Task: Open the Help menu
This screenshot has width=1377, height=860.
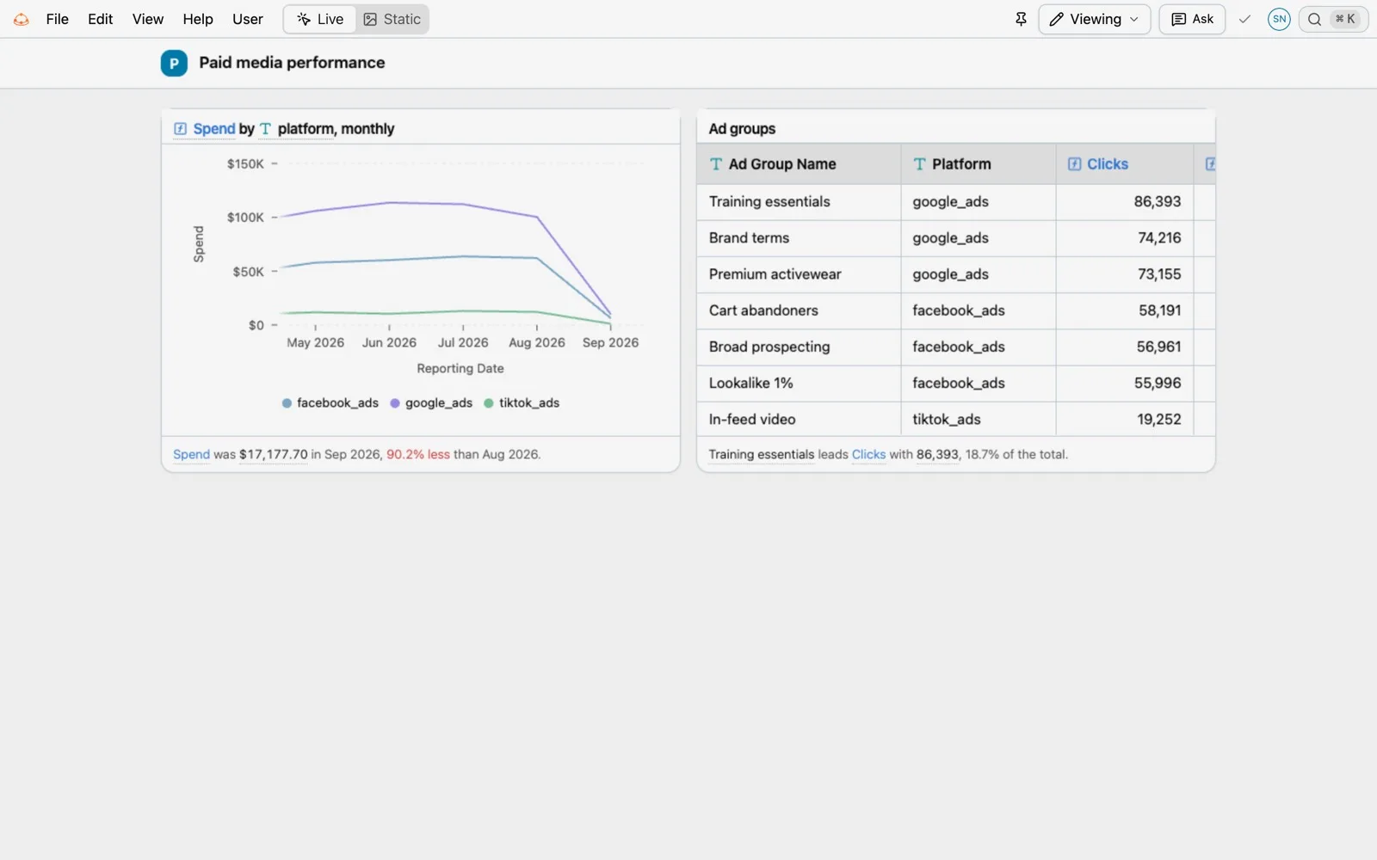Action: coord(198,19)
